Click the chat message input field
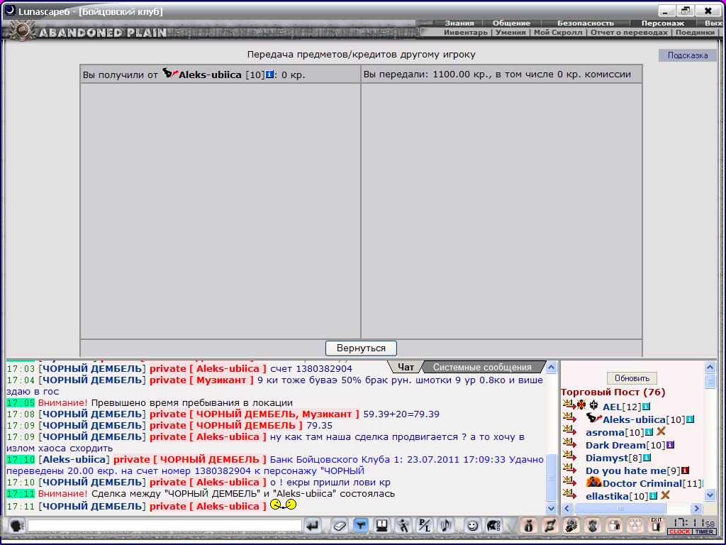Image resolution: width=726 pixels, height=545 pixels. coord(164,526)
